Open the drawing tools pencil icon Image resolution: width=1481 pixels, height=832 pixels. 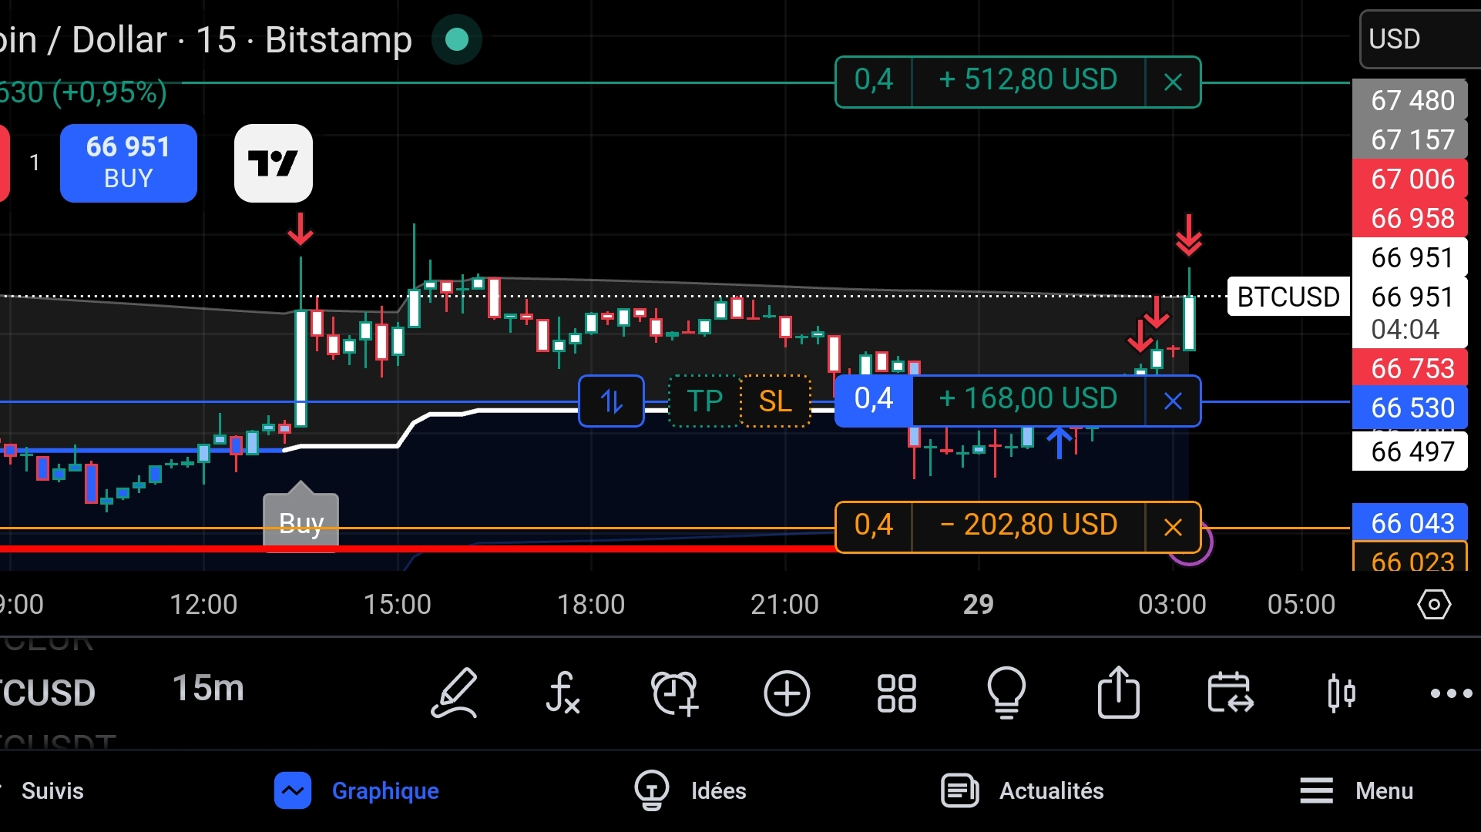(455, 693)
